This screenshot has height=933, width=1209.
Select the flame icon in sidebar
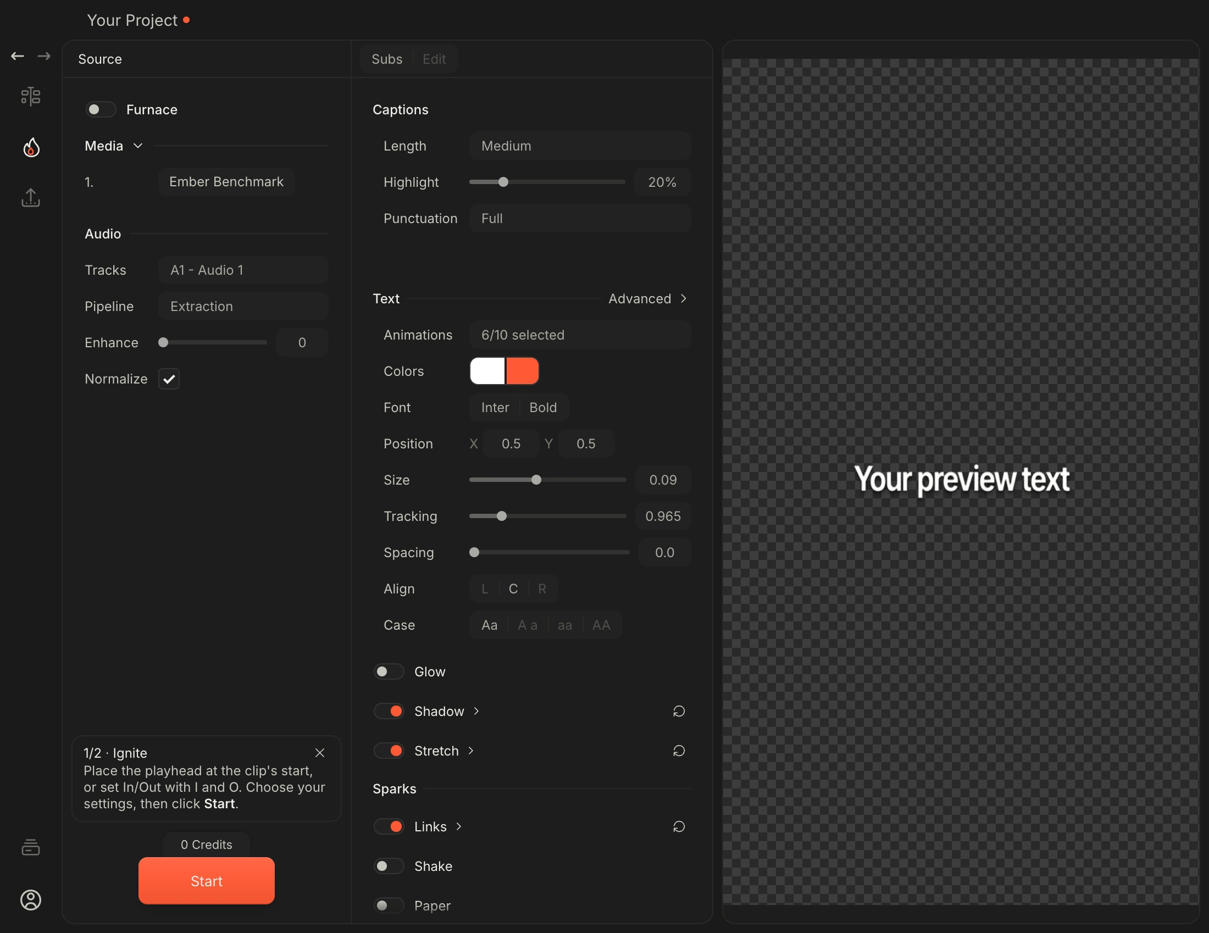pyautogui.click(x=31, y=147)
